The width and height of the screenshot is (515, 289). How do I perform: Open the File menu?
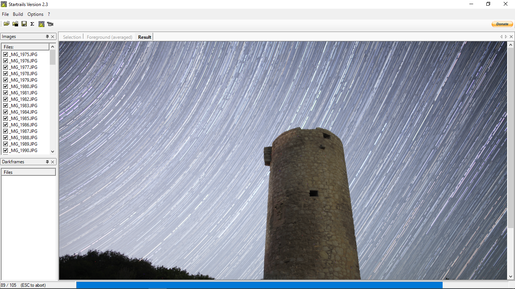pos(5,14)
